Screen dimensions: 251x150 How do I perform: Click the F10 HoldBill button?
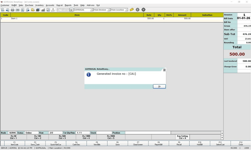point(200,143)
